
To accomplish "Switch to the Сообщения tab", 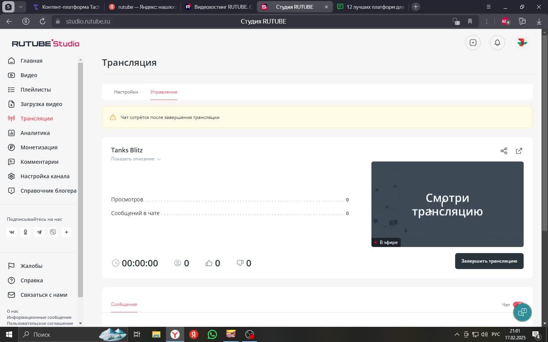I will (x=124, y=304).
